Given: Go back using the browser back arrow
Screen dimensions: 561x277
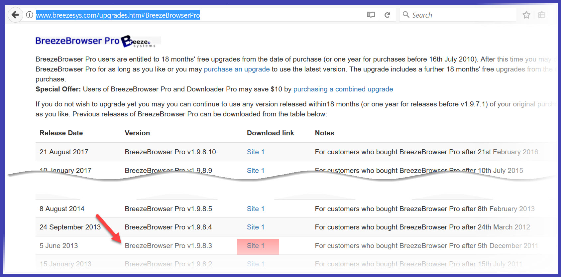Looking at the screenshot, I should [15, 15].
